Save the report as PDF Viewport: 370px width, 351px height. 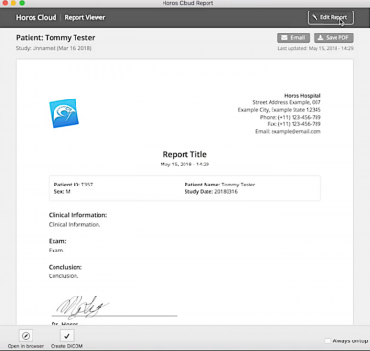point(334,38)
